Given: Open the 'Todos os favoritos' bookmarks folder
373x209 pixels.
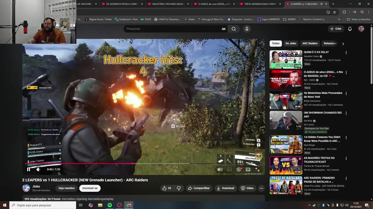Looking at the screenshot, I should 358,19.
